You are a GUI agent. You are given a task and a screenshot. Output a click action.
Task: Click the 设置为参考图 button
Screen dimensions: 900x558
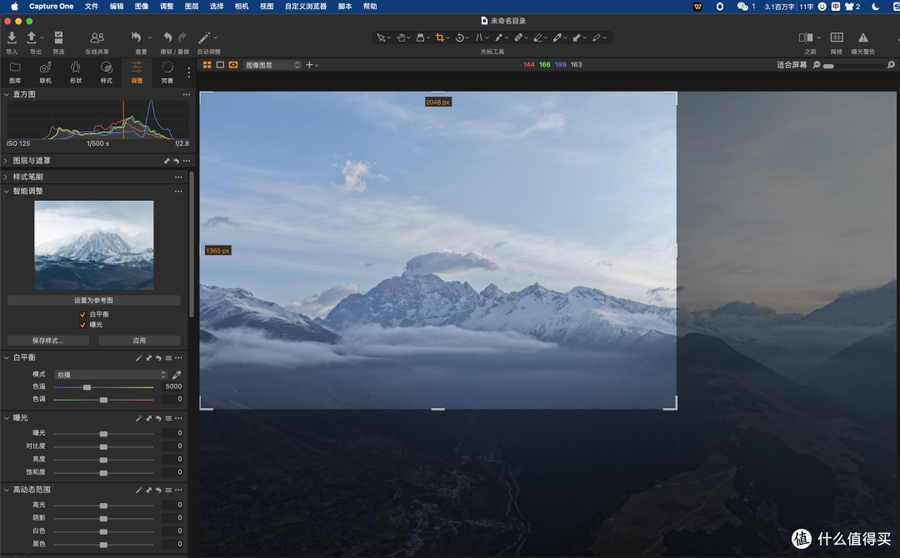click(x=93, y=301)
